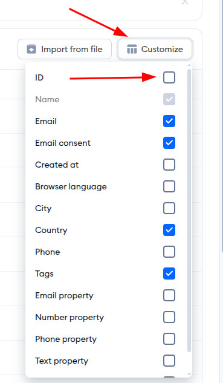
Task: Tick the Phone property checkbox
Action: pyautogui.click(x=169, y=339)
